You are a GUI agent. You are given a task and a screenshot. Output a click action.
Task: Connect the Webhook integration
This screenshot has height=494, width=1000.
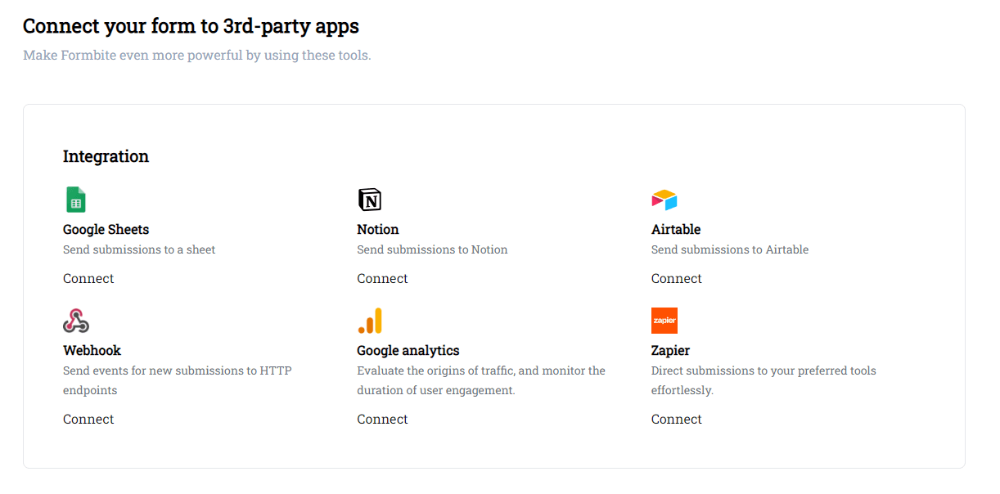coord(88,420)
